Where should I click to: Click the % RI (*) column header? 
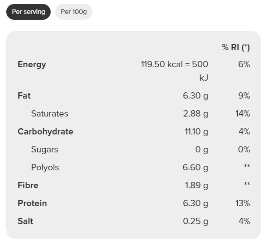click(236, 47)
